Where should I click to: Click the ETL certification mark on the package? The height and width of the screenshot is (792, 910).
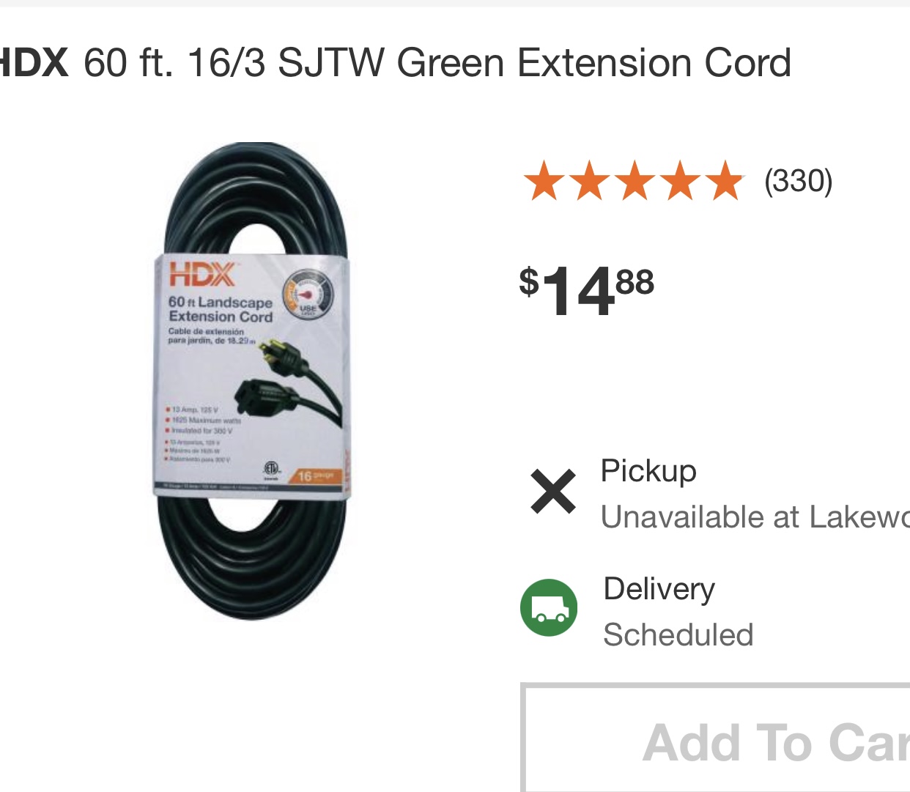[x=272, y=469]
